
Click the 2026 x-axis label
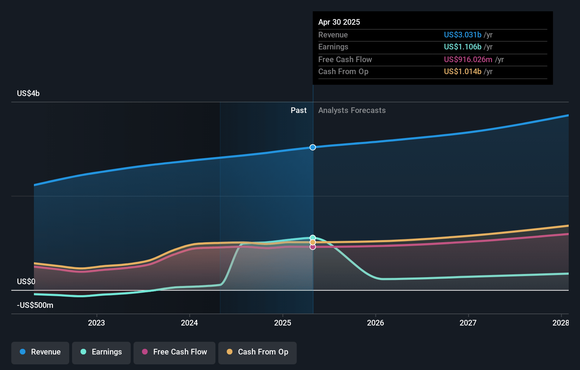tap(375, 323)
